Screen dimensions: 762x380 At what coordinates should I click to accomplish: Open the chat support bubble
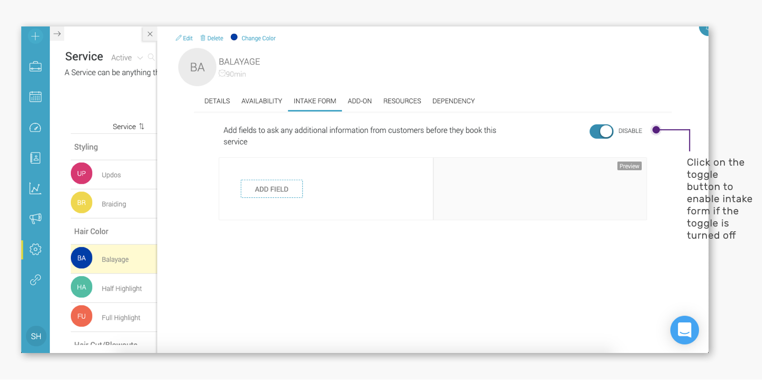685,330
